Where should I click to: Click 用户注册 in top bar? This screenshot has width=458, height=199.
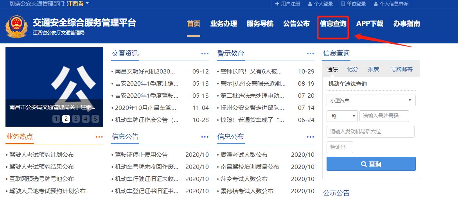coord(288,4)
